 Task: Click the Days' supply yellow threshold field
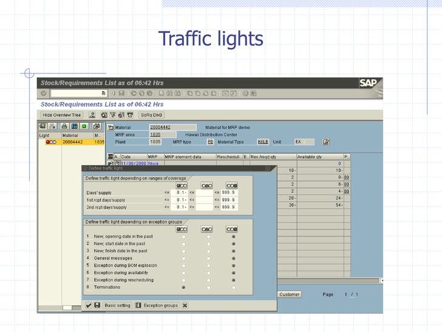tap(204, 193)
